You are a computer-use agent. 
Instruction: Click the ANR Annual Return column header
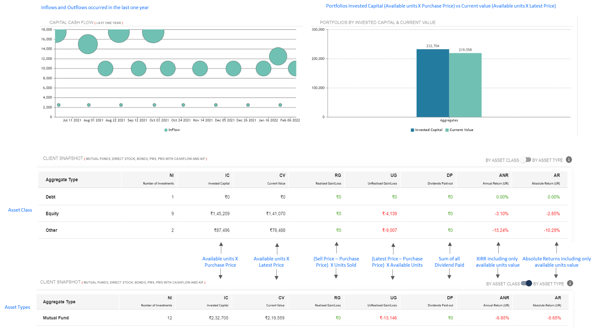(x=484, y=180)
